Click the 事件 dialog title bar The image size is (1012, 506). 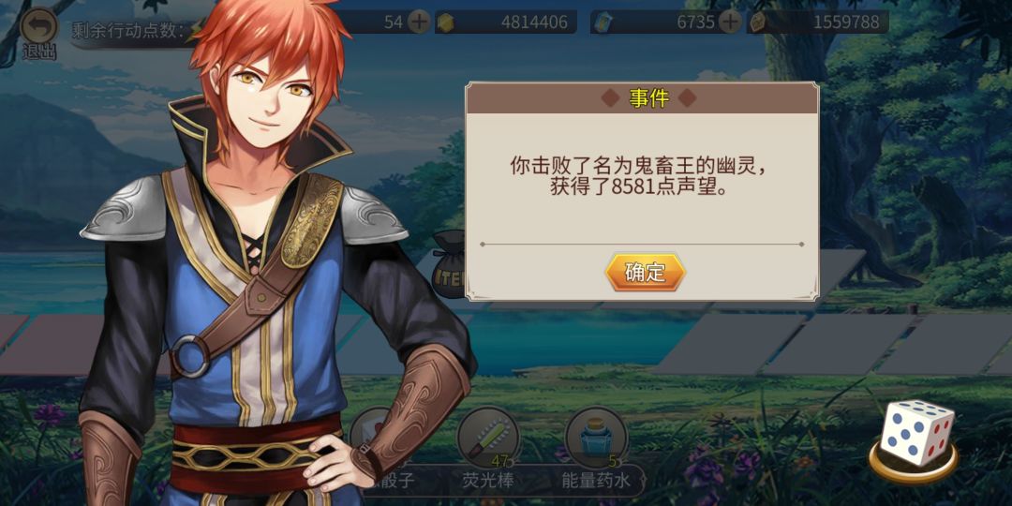point(642,98)
